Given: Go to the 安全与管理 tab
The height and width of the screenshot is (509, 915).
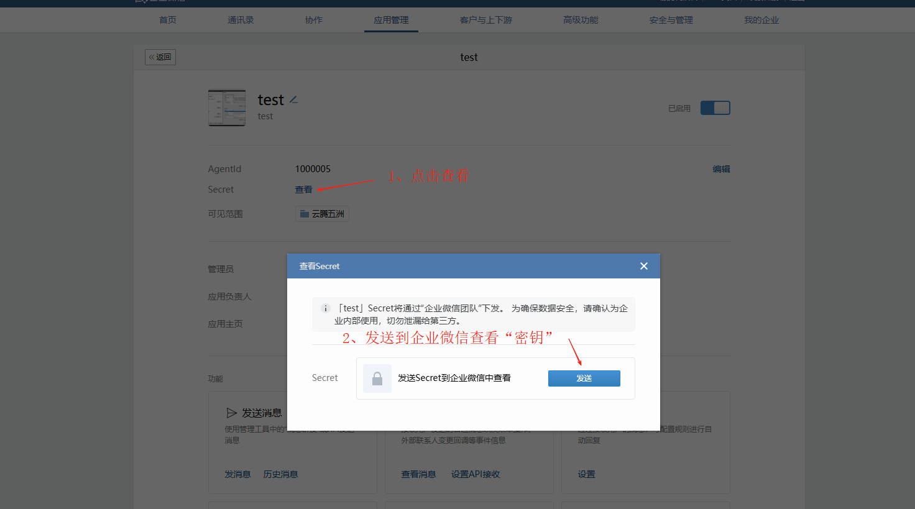Looking at the screenshot, I should coord(671,20).
